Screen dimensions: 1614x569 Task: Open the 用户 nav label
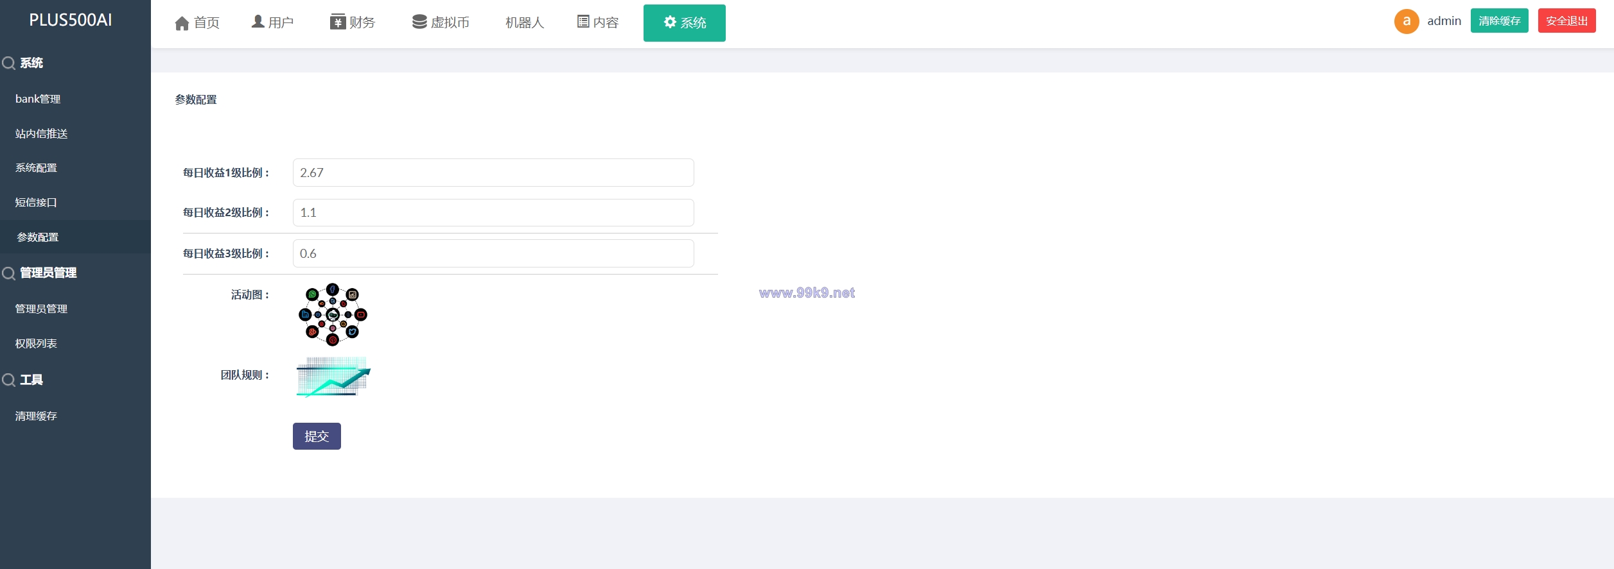tap(281, 23)
